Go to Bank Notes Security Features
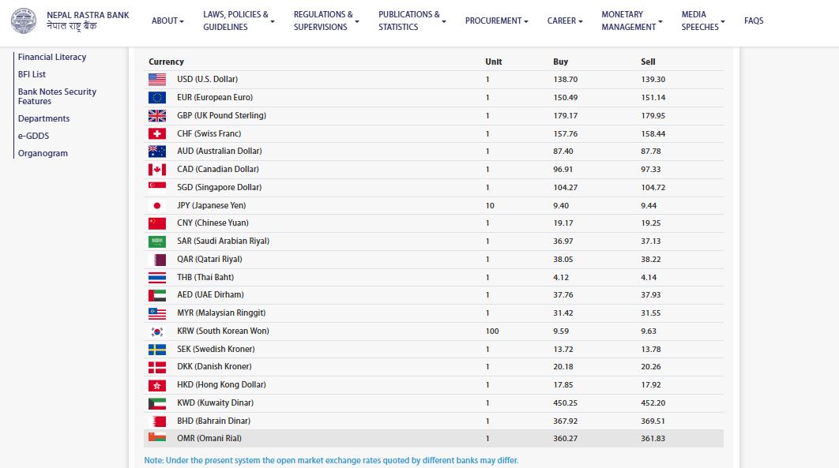The image size is (839, 468). pyautogui.click(x=57, y=96)
